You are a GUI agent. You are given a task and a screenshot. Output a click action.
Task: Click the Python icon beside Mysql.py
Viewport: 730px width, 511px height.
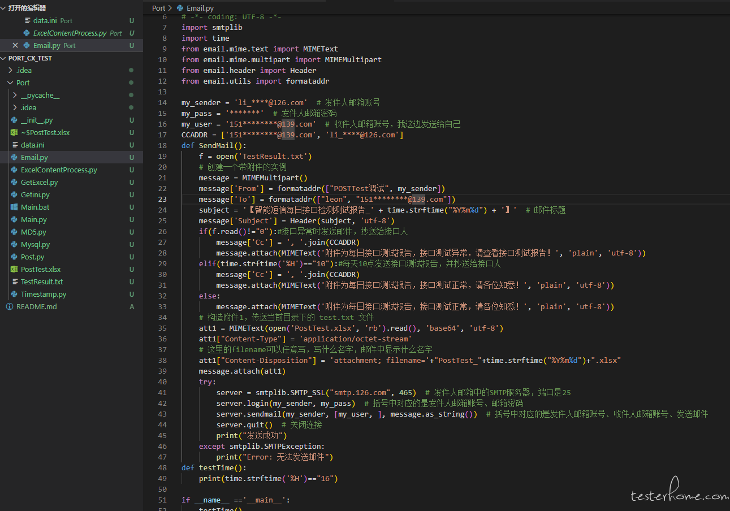[x=14, y=245]
